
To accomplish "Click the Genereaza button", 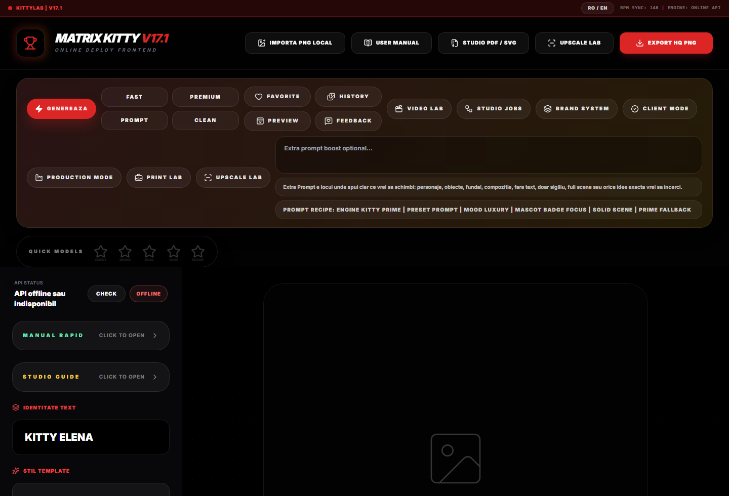I will point(61,109).
